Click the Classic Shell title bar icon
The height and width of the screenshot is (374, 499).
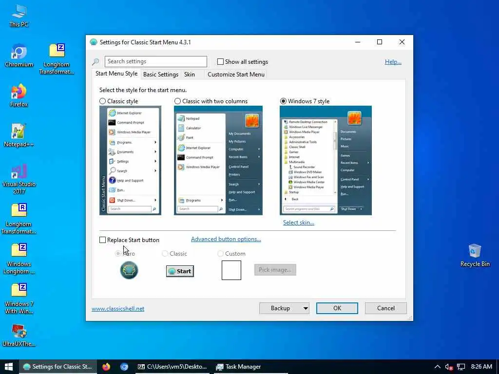click(93, 42)
